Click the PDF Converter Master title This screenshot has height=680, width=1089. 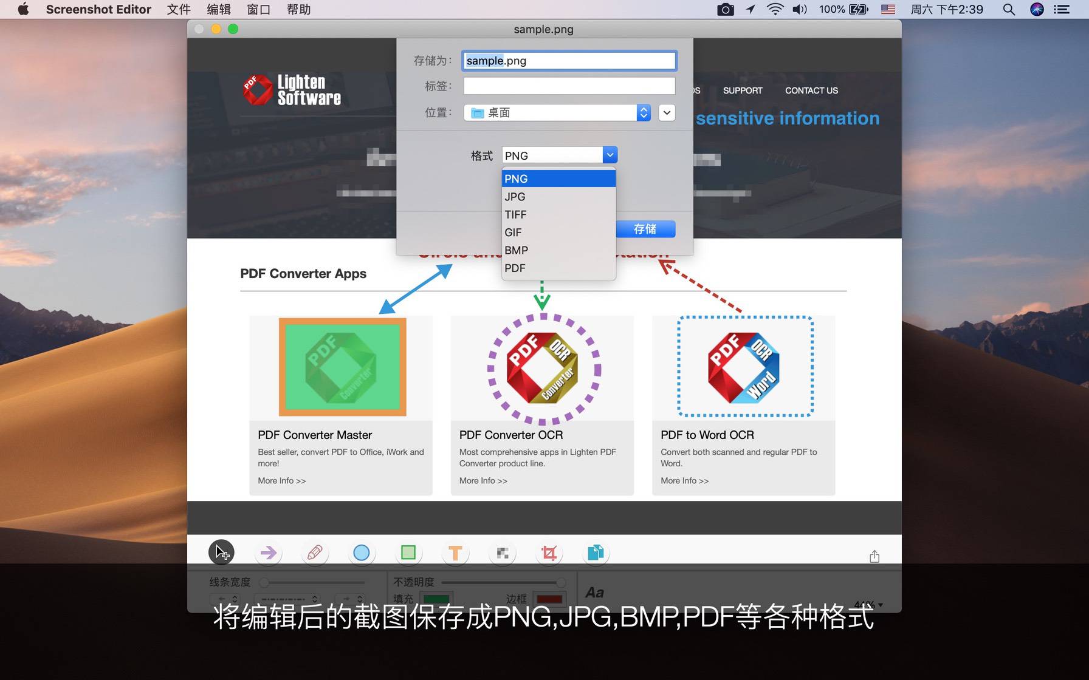click(315, 435)
